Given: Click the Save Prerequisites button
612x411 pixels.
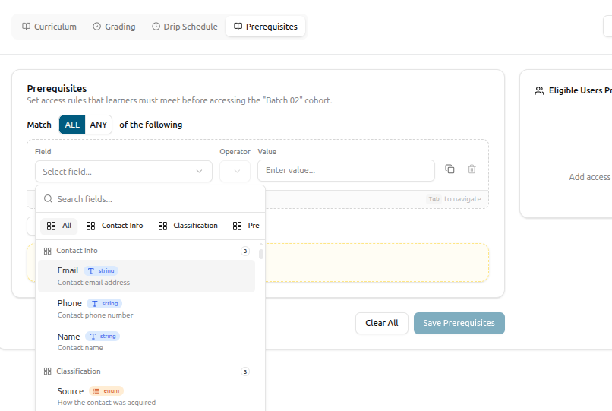Looking at the screenshot, I should click(459, 323).
